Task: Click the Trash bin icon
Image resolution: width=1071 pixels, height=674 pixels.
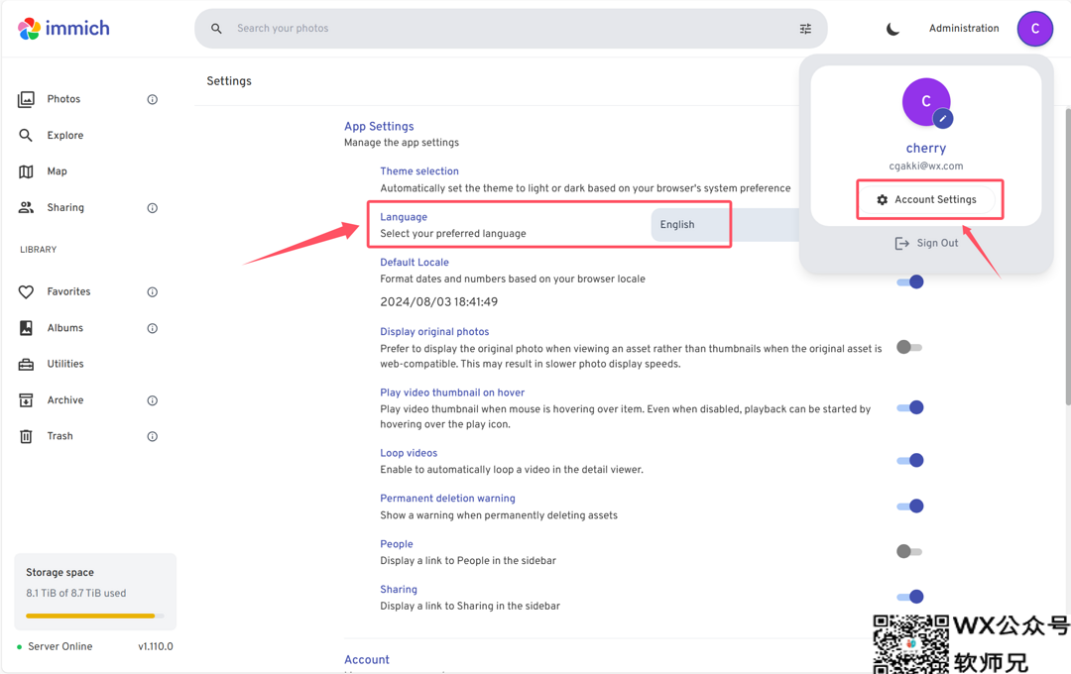Action: click(x=26, y=436)
